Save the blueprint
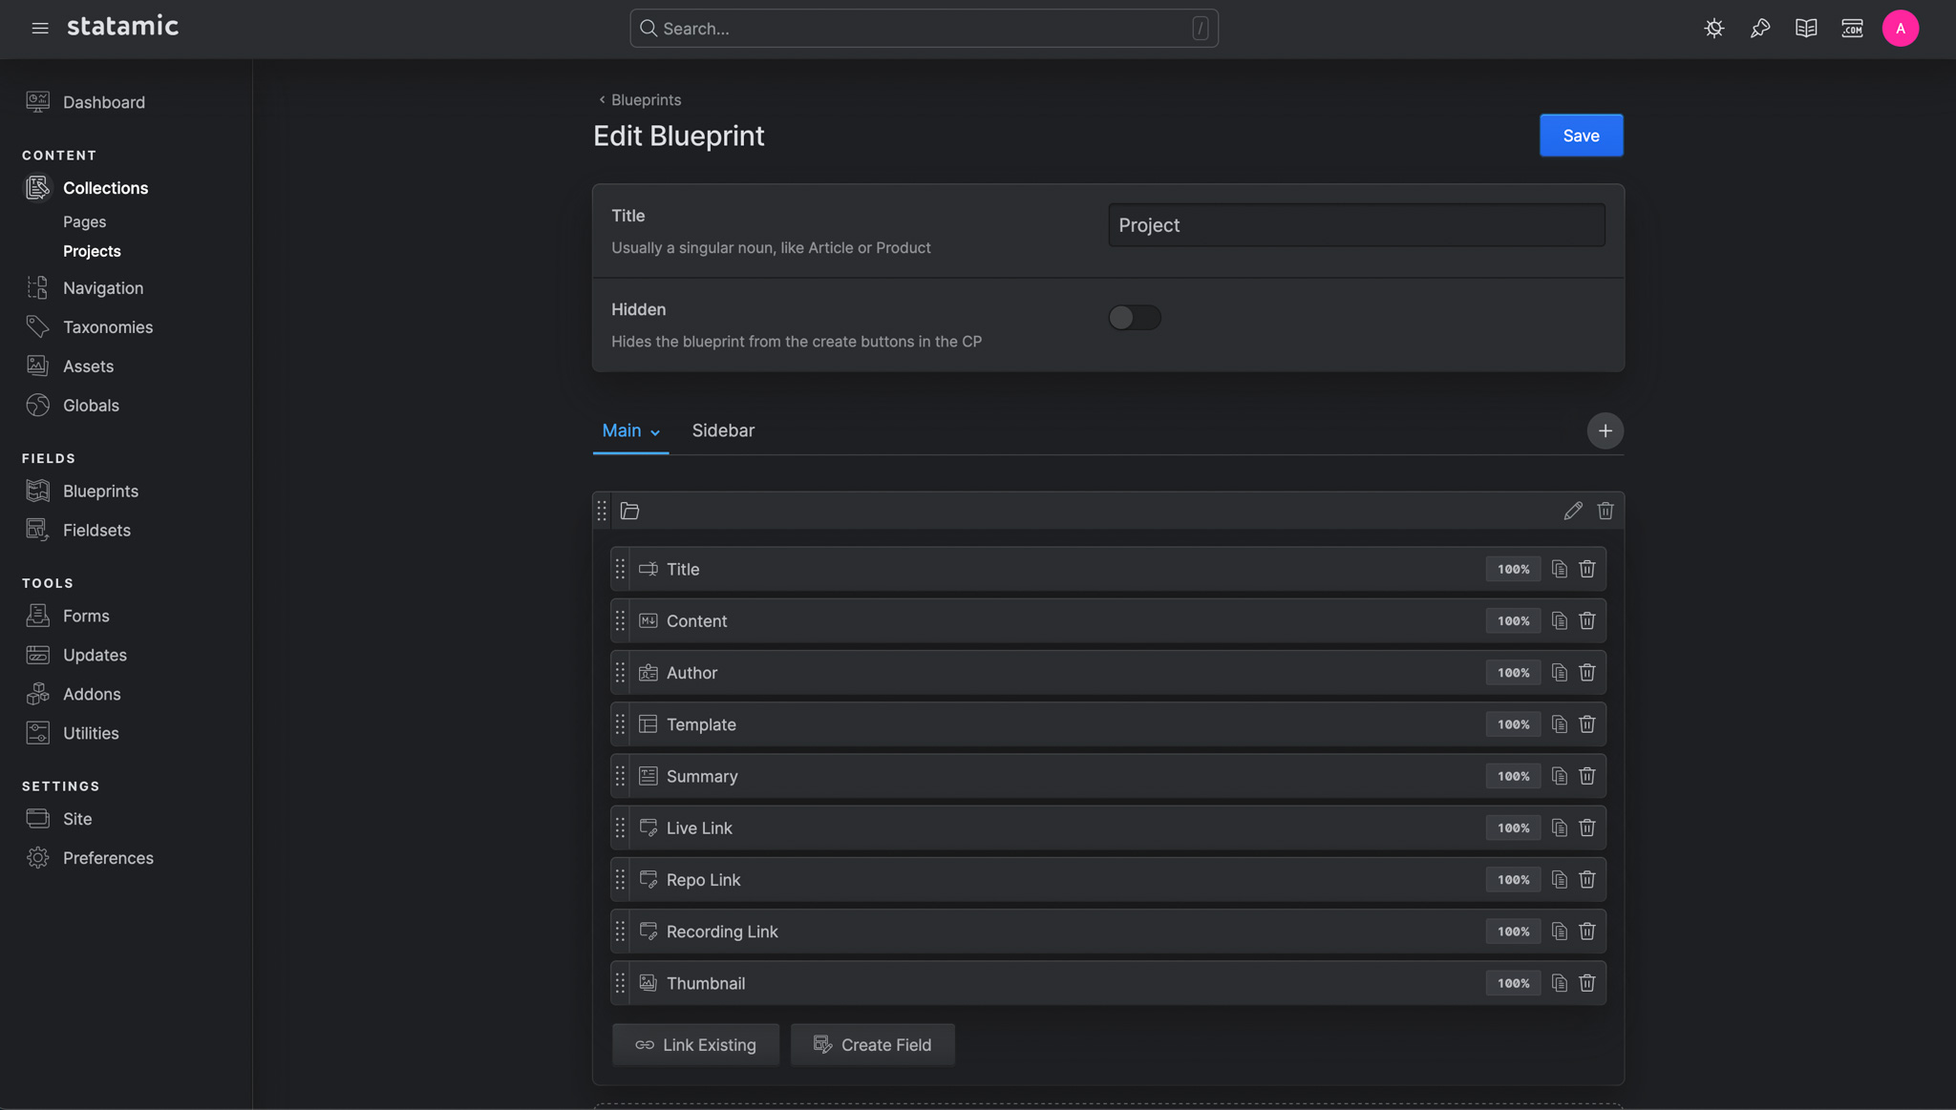The height and width of the screenshot is (1110, 1956). 1581,136
